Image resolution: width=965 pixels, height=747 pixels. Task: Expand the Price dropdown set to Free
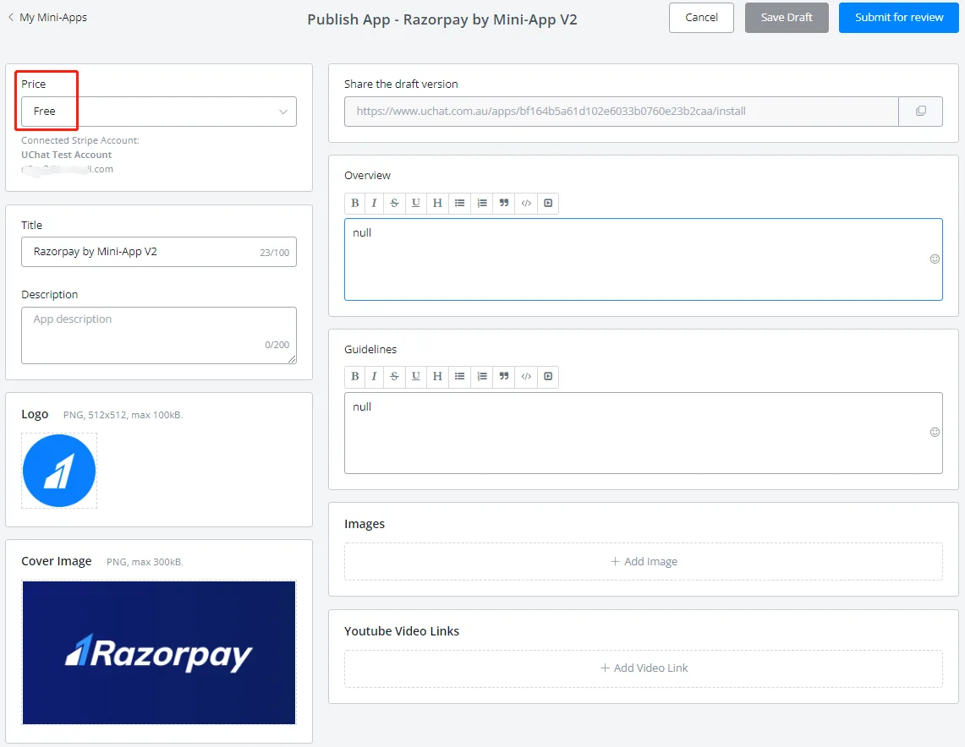[x=159, y=112]
